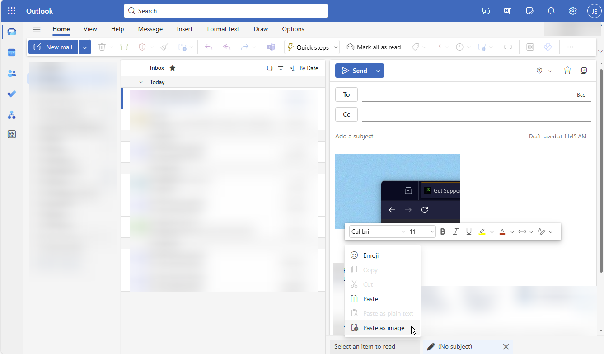
Task: Open the Draw ribbon tab
Action: (261, 29)
